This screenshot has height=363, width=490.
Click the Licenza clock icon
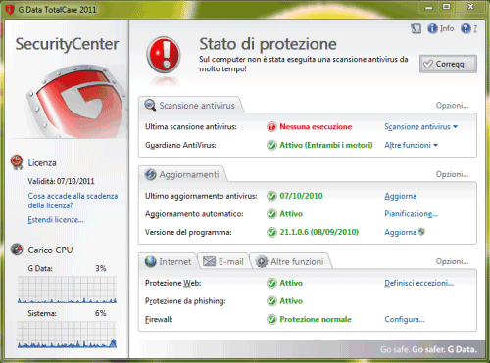pos(17,162)
